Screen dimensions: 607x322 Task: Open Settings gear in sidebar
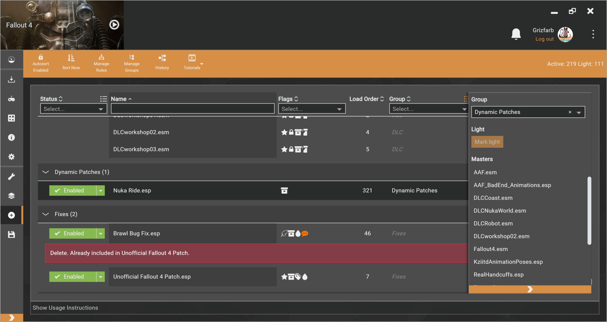(x=11, y=157)
